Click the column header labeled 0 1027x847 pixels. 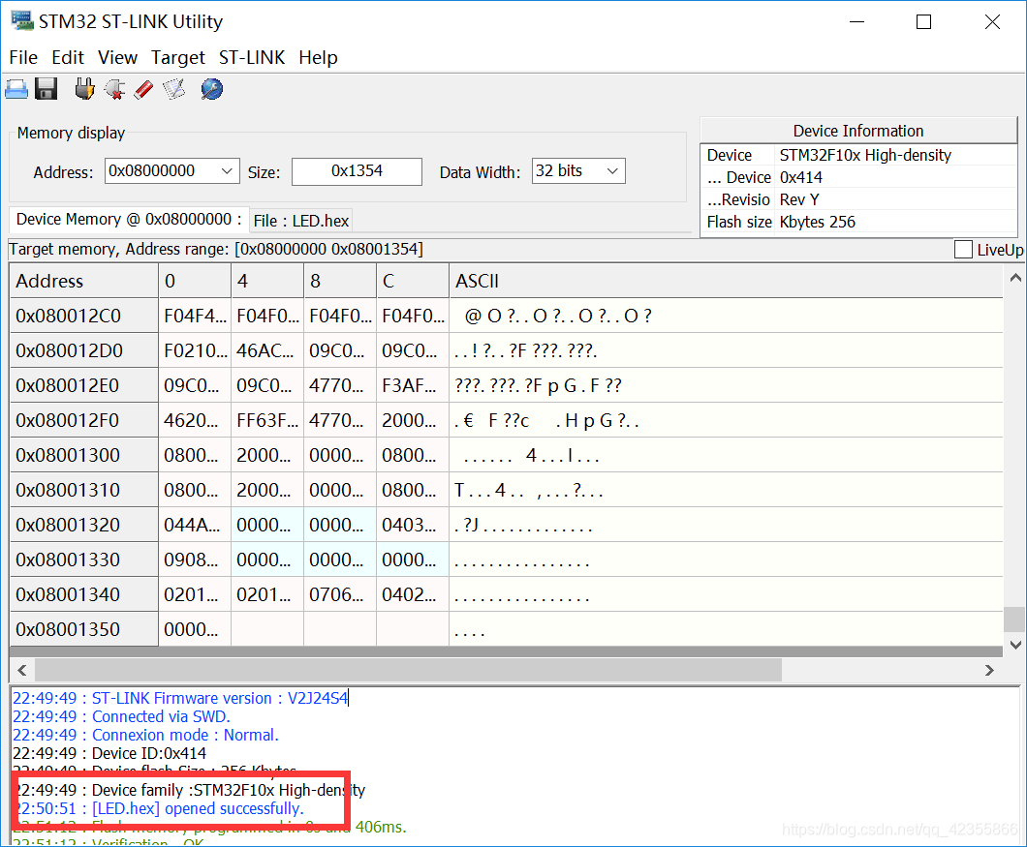click(x=195, y=281)
